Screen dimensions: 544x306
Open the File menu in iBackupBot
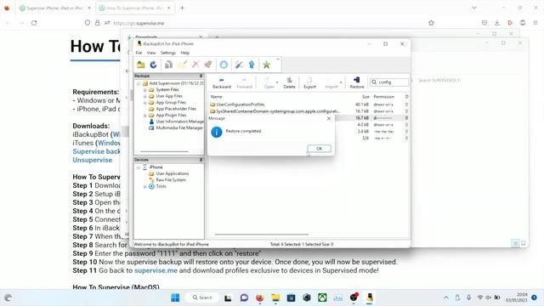[139, 53]
